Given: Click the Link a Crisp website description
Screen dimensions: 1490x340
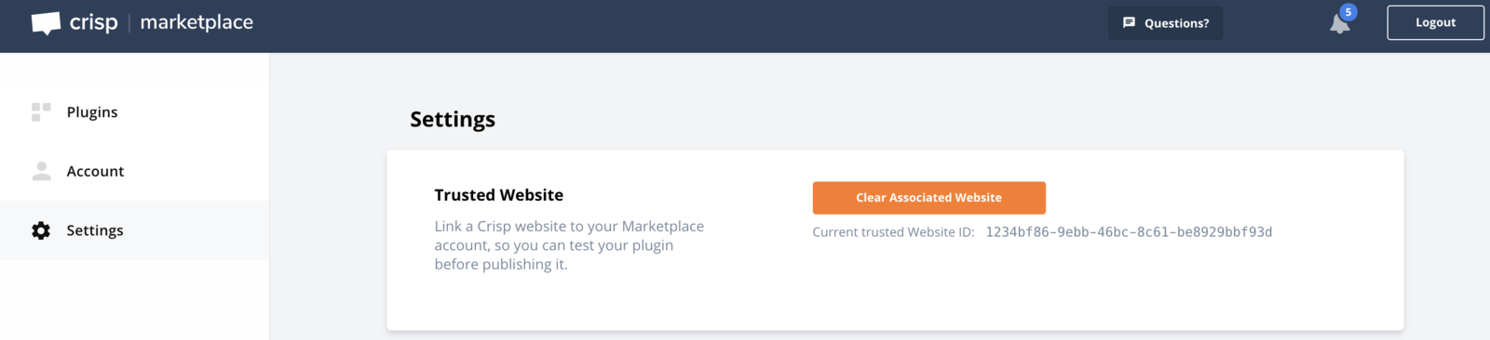Looking at the screenshot, I should (x=569, y=245).
